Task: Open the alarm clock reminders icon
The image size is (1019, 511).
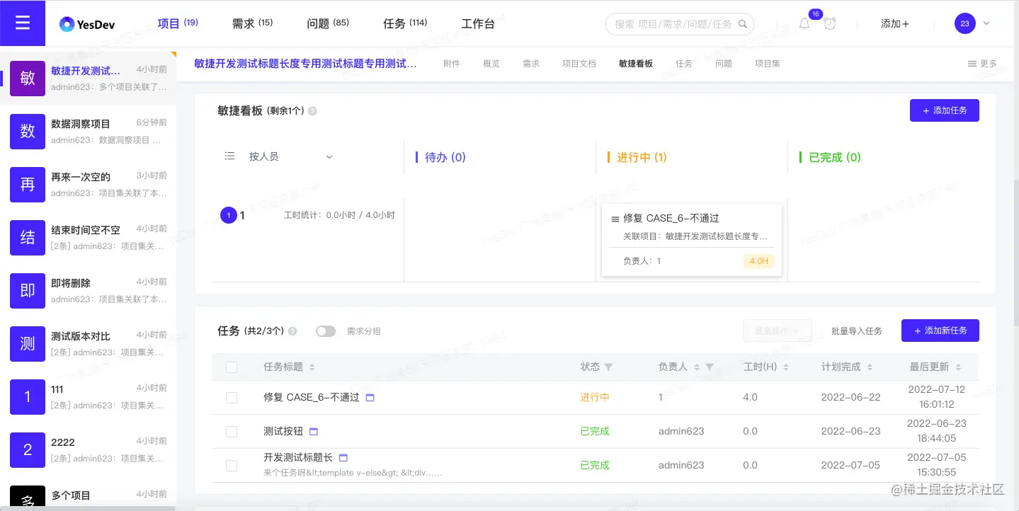Action: (x=829, y=23)
